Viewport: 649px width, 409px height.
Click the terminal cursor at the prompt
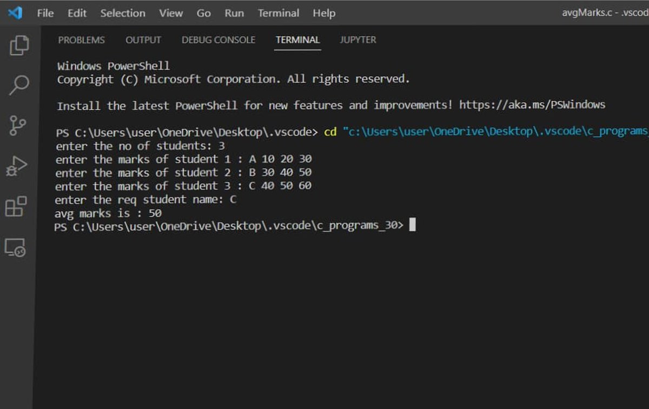pyautogui.click(x=412, y=225)
